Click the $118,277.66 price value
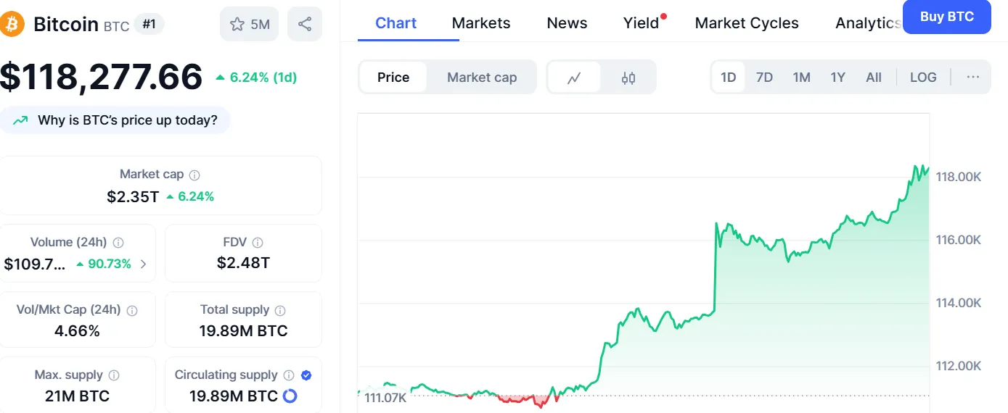The height and width of the screenshot is (413, 1008). tap(101, 77)
